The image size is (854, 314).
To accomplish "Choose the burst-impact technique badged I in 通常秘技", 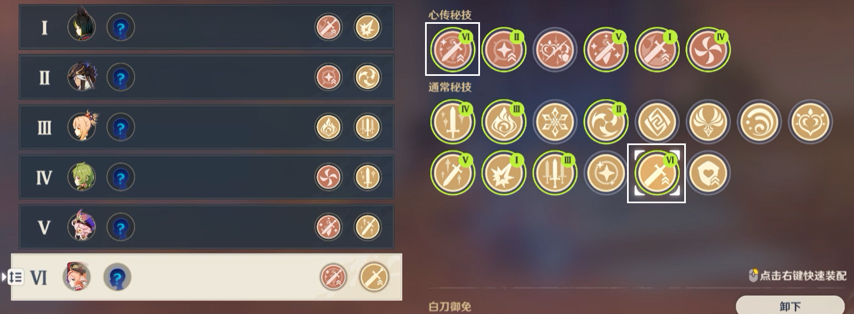I will click(x=504, y=173).
